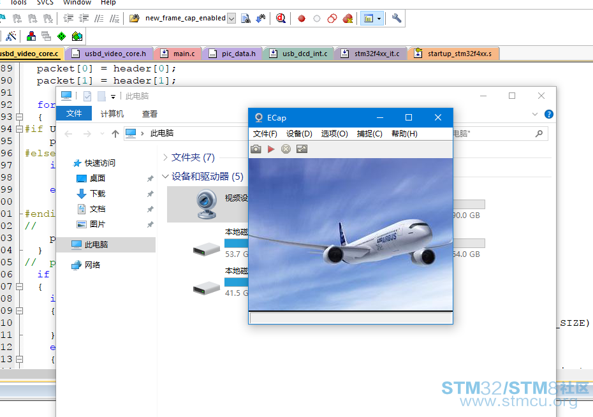Open the new_frame_cap_enabled target dropdown
This screenshot has width=593, height=417.
[x=231, y=18]
